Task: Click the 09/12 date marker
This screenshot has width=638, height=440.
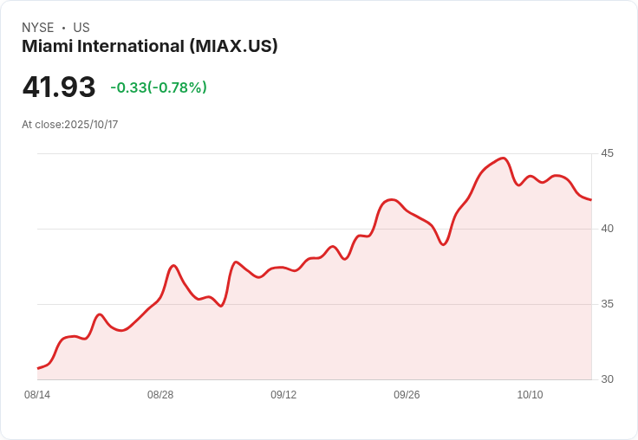Action: tap(283, 395)
